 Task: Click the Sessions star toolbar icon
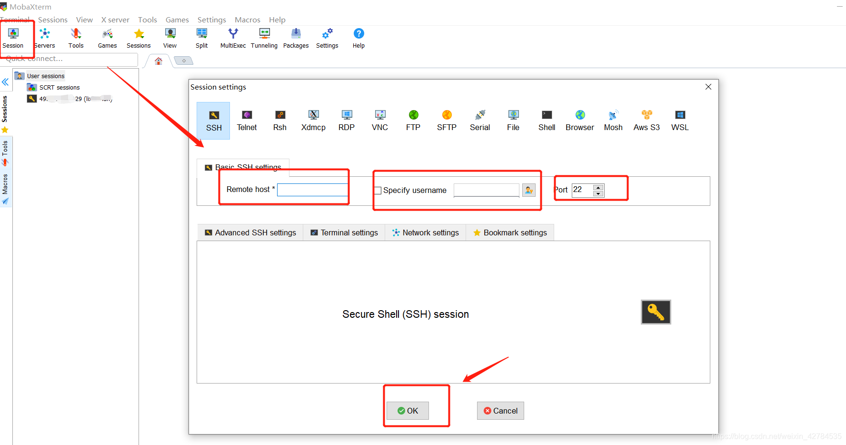[x=139, y=38]
